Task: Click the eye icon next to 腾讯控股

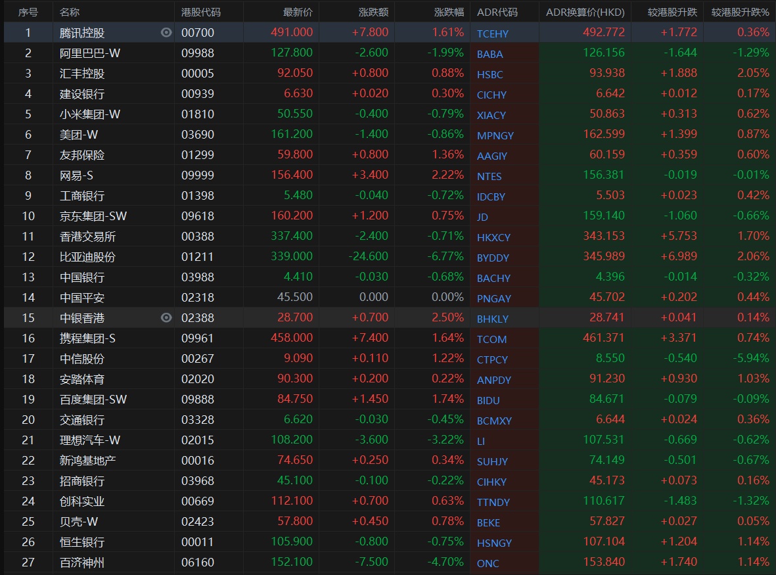Action: (166, 32)
